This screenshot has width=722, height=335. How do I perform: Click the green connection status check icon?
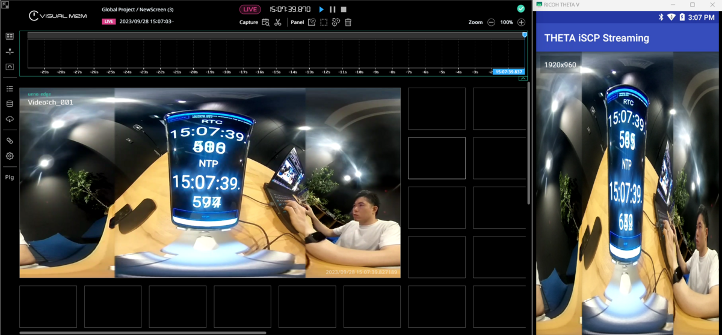pyautogui.click(x=520, y=8)
